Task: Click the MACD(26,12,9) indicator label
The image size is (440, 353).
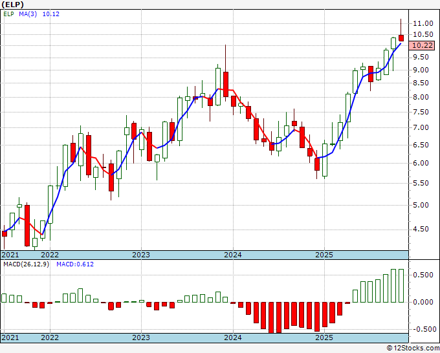Action: [27, 264]
